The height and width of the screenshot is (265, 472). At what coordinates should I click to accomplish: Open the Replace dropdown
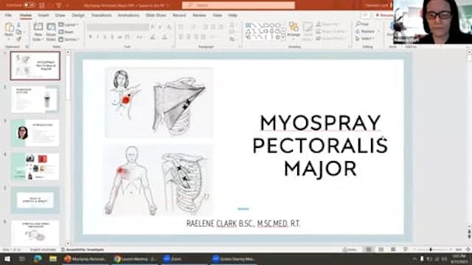(x=367, y=31)
